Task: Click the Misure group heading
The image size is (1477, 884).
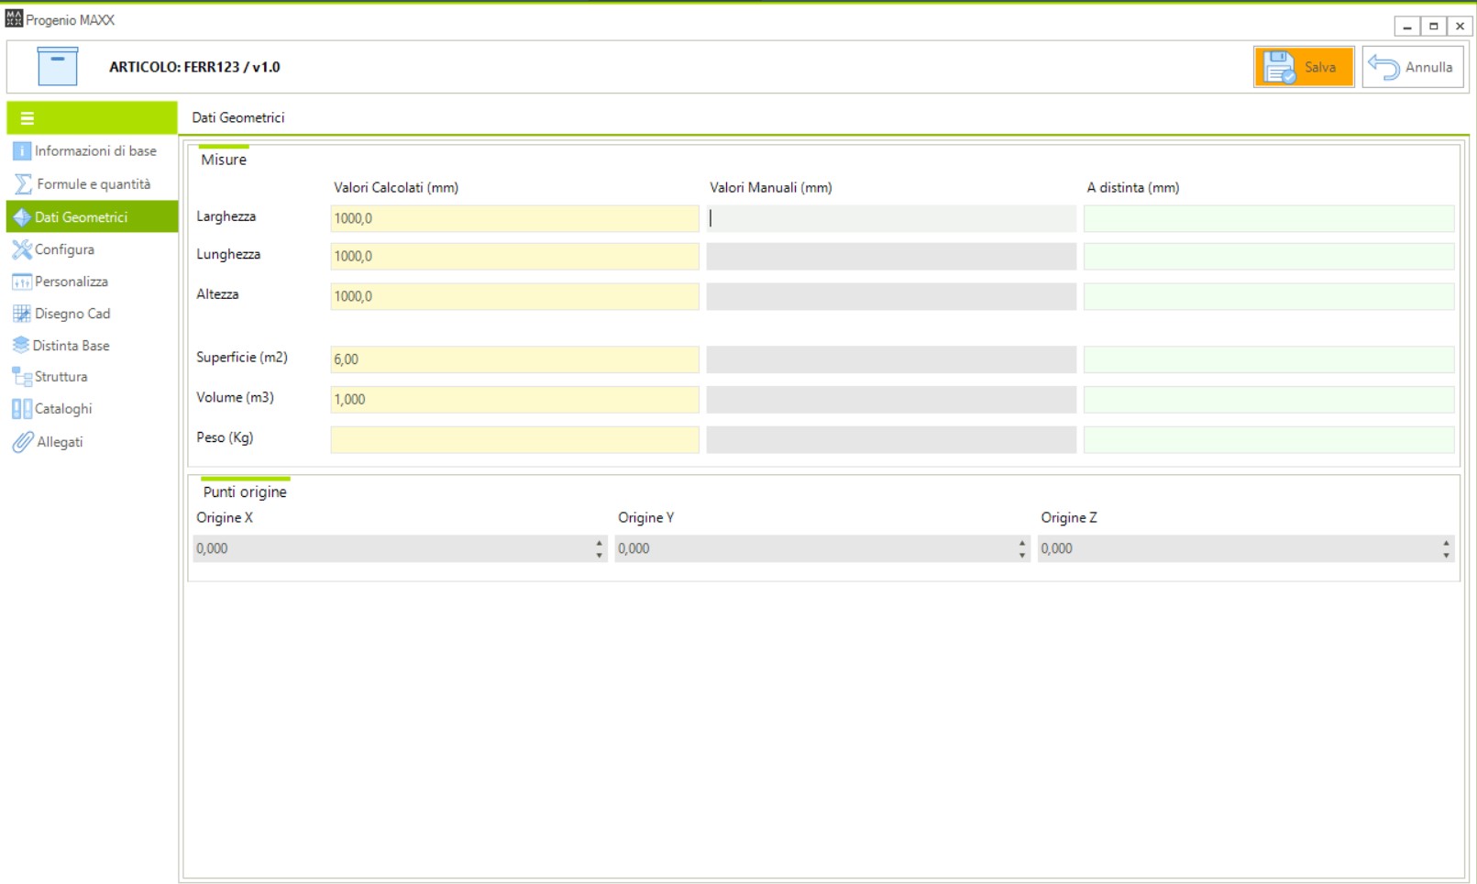Action: [x=224, y=160]
